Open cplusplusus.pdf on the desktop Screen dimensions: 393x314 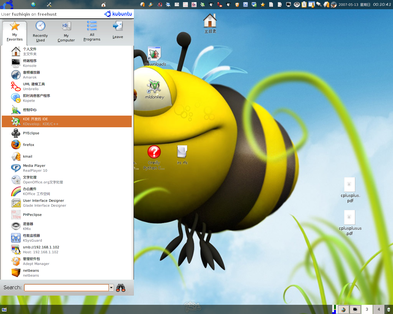[350, 223]
